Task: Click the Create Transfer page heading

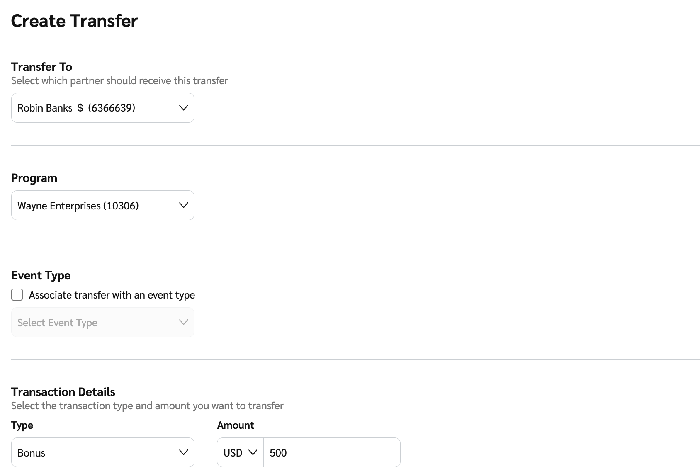Action: (x=74, y=21)
